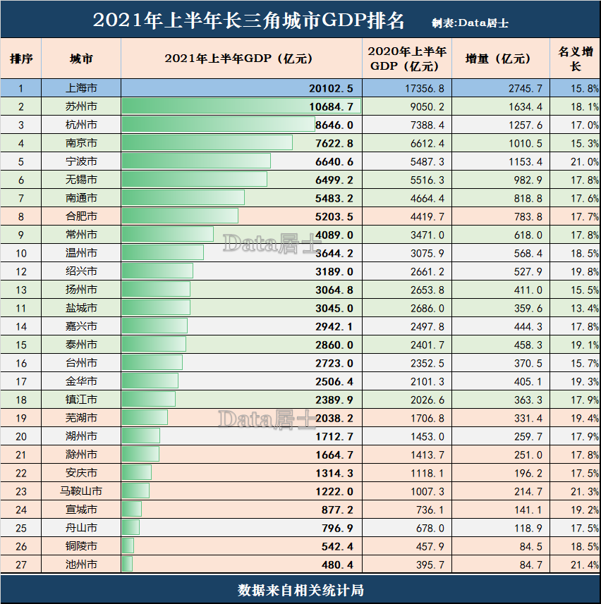Select the 滁州市 city cell
The width and height of the screenshot is (601, 604).
click(81, 455)
